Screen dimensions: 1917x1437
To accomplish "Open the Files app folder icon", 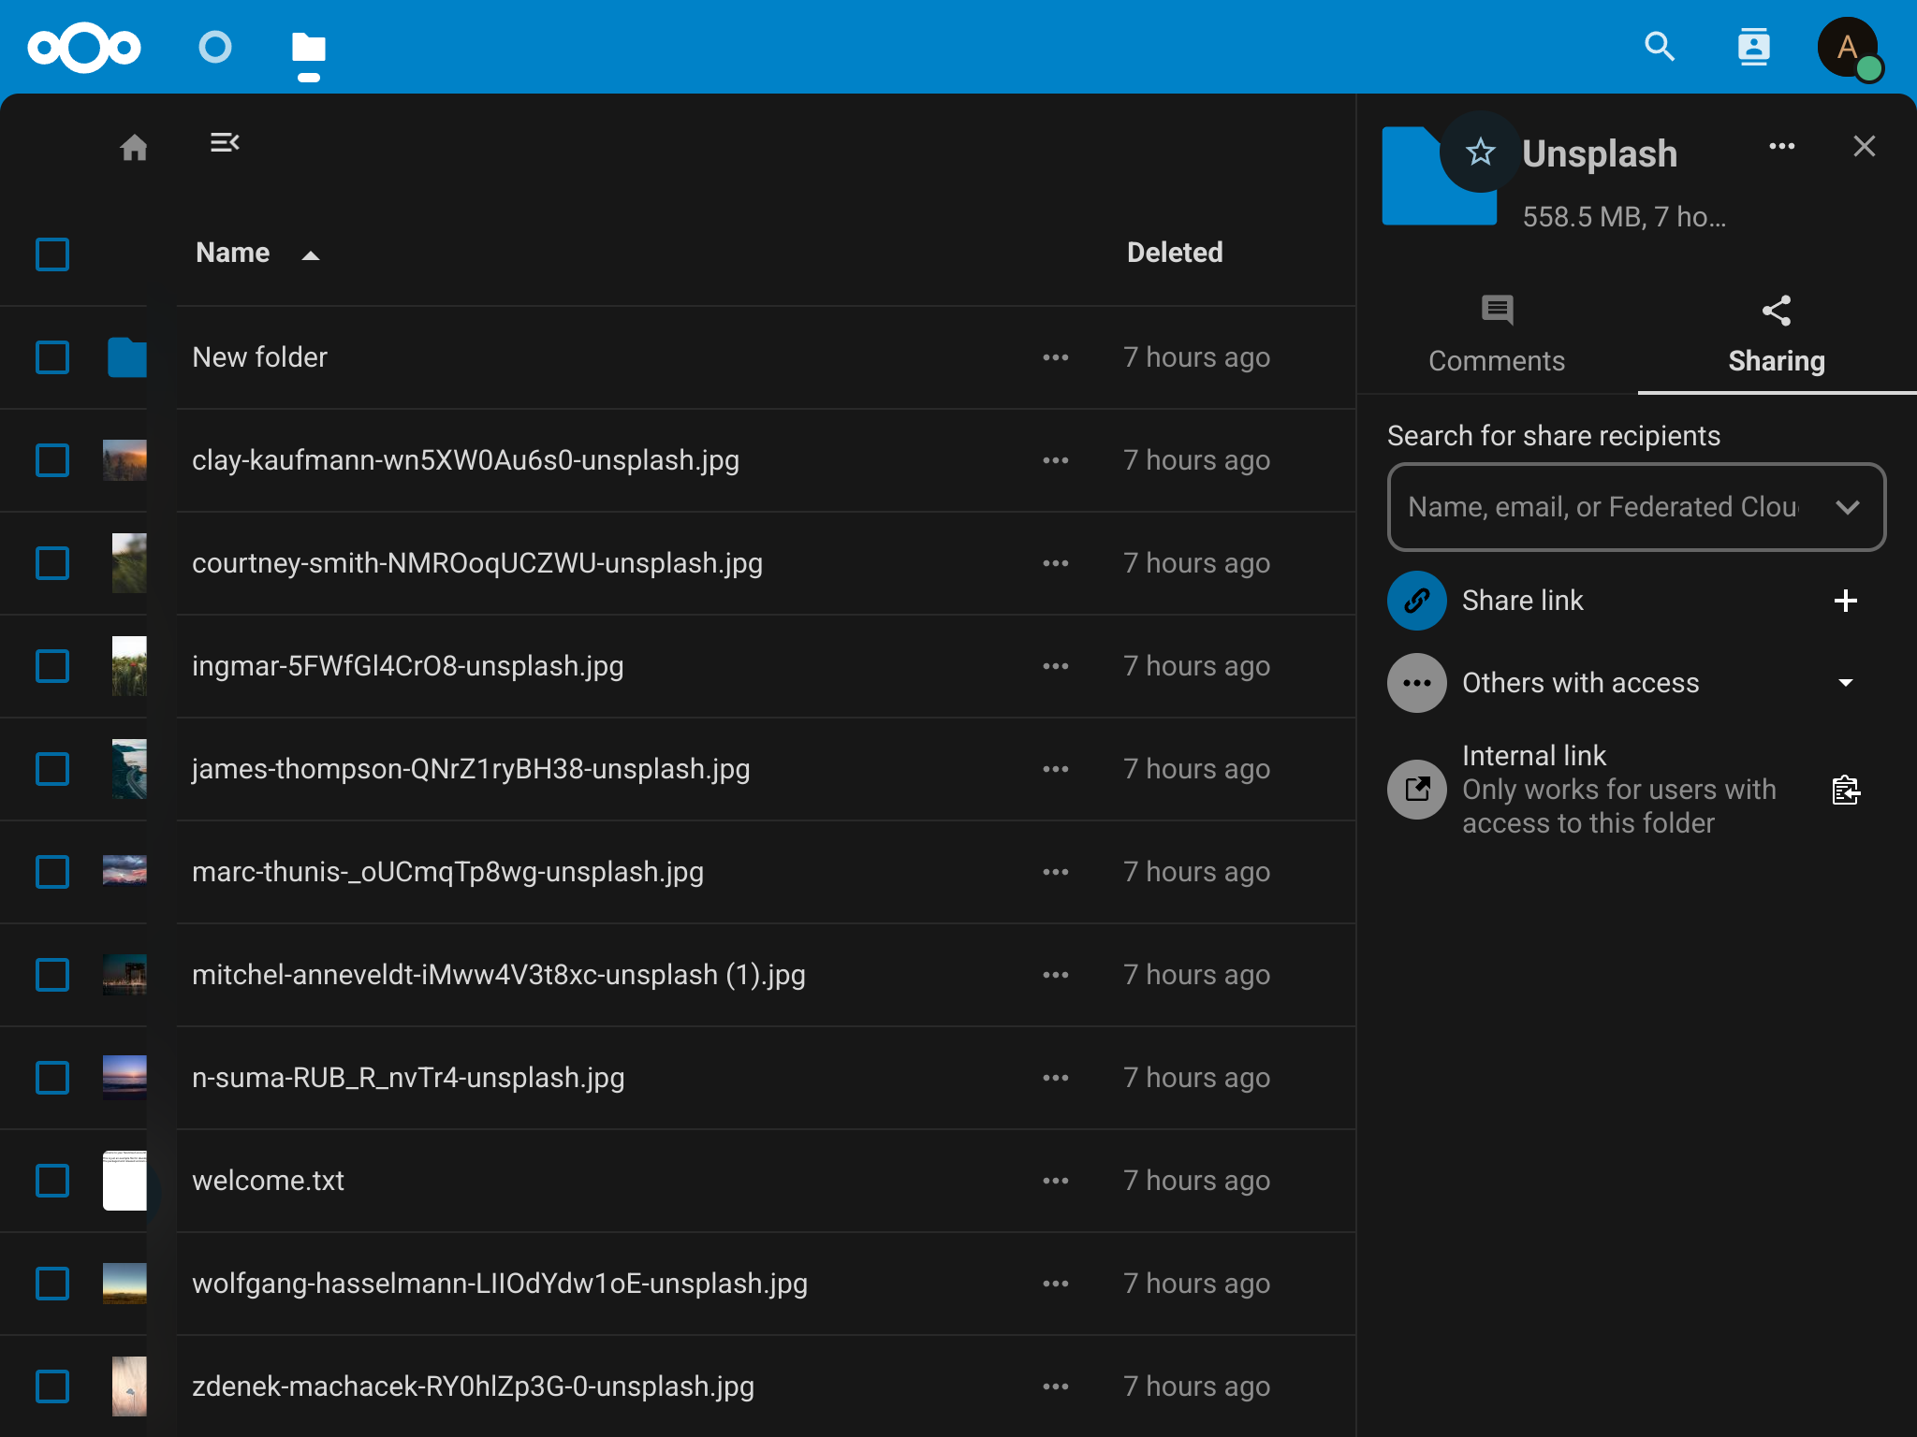I will (309, 47).
